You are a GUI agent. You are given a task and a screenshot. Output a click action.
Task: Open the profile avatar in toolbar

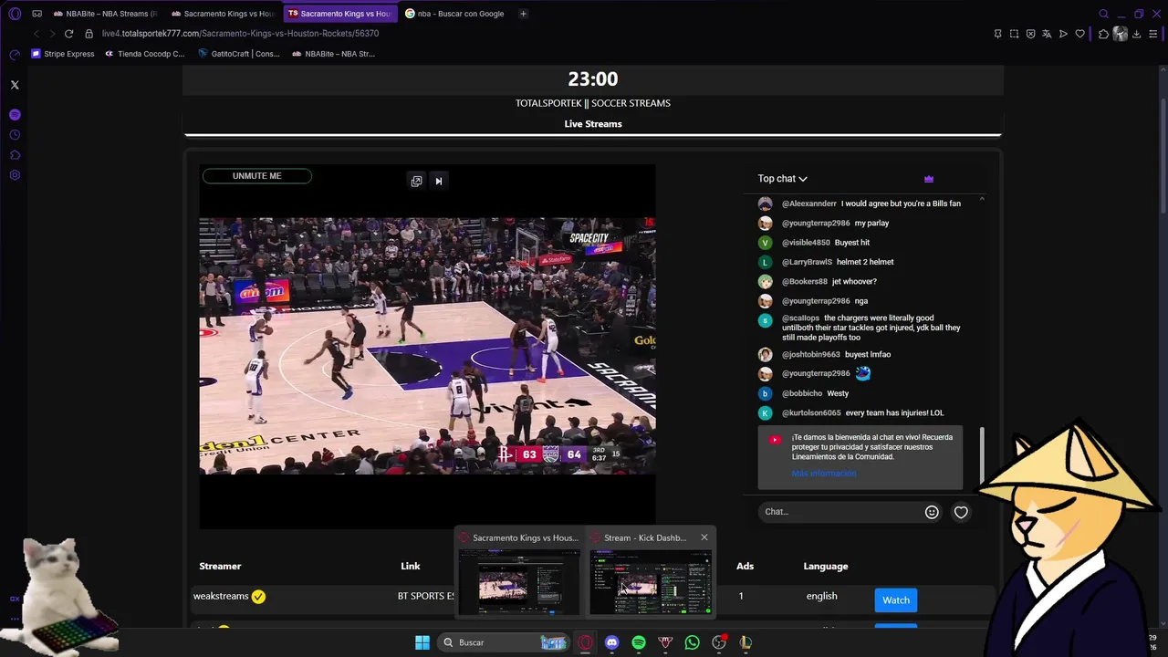pos(1120,34)
